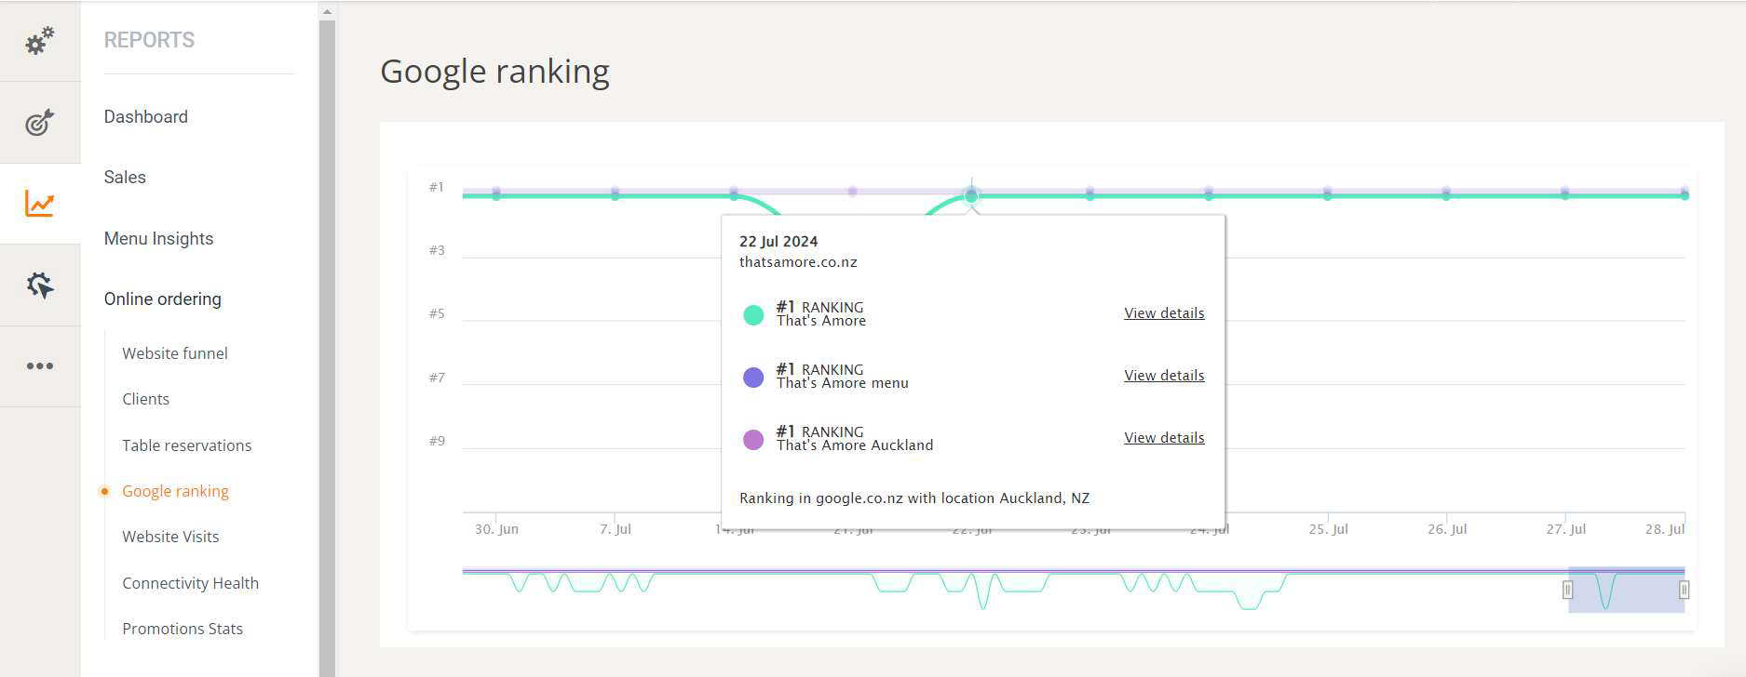Open the Clients report
The height and width of the screenshot is (677, 1746).
point(145,399)
